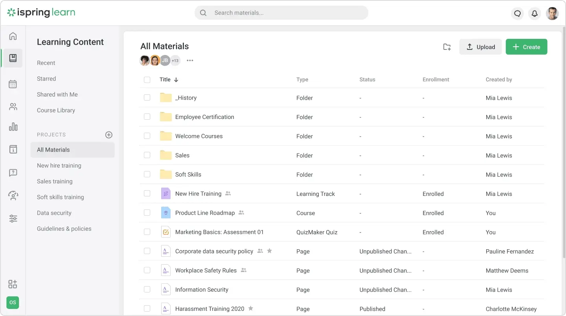Click the new folder icon
Viewport: 566px width, 316px height.
point(447,47)
